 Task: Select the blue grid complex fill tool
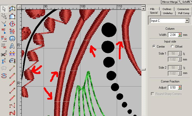pos(12,39)
